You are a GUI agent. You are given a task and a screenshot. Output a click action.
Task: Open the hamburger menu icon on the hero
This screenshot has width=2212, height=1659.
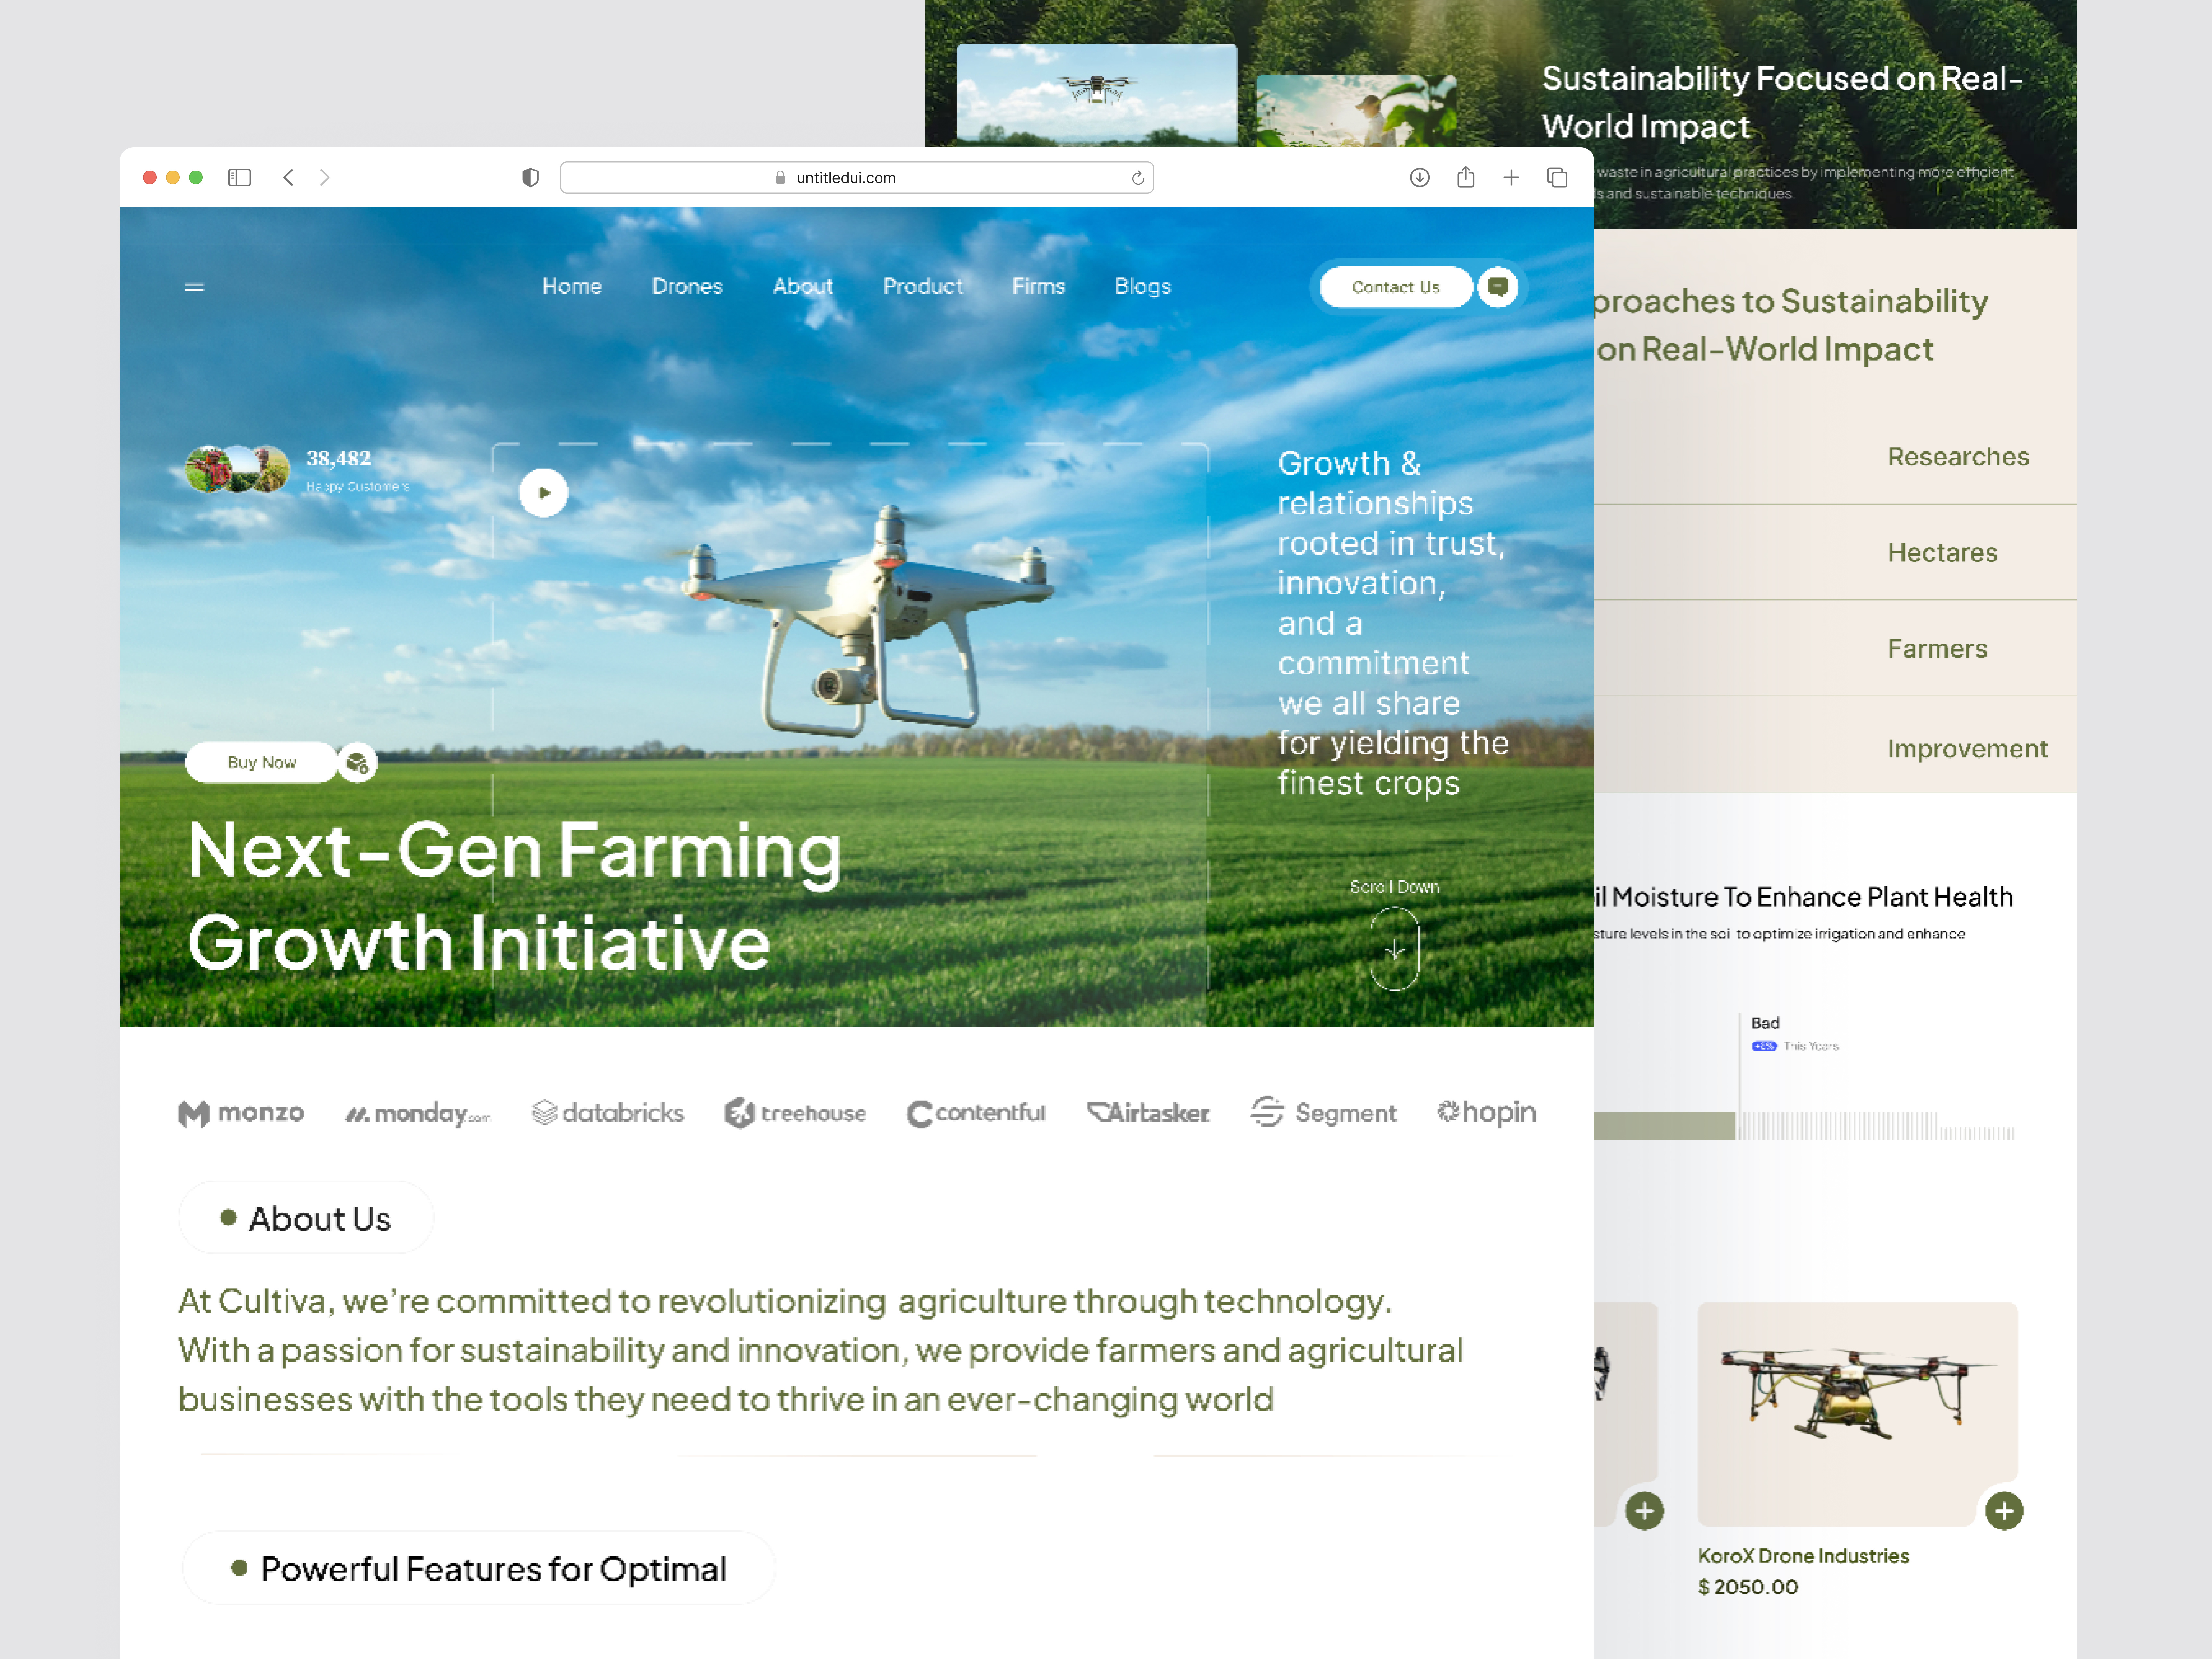click(194, 287)
